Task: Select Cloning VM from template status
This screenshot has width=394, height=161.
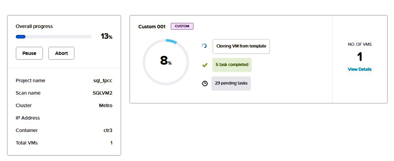Action: point(241,46)
